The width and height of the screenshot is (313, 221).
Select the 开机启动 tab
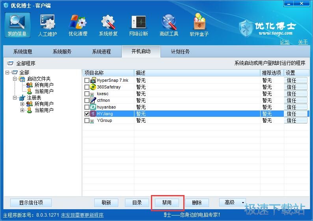[141, 52]
